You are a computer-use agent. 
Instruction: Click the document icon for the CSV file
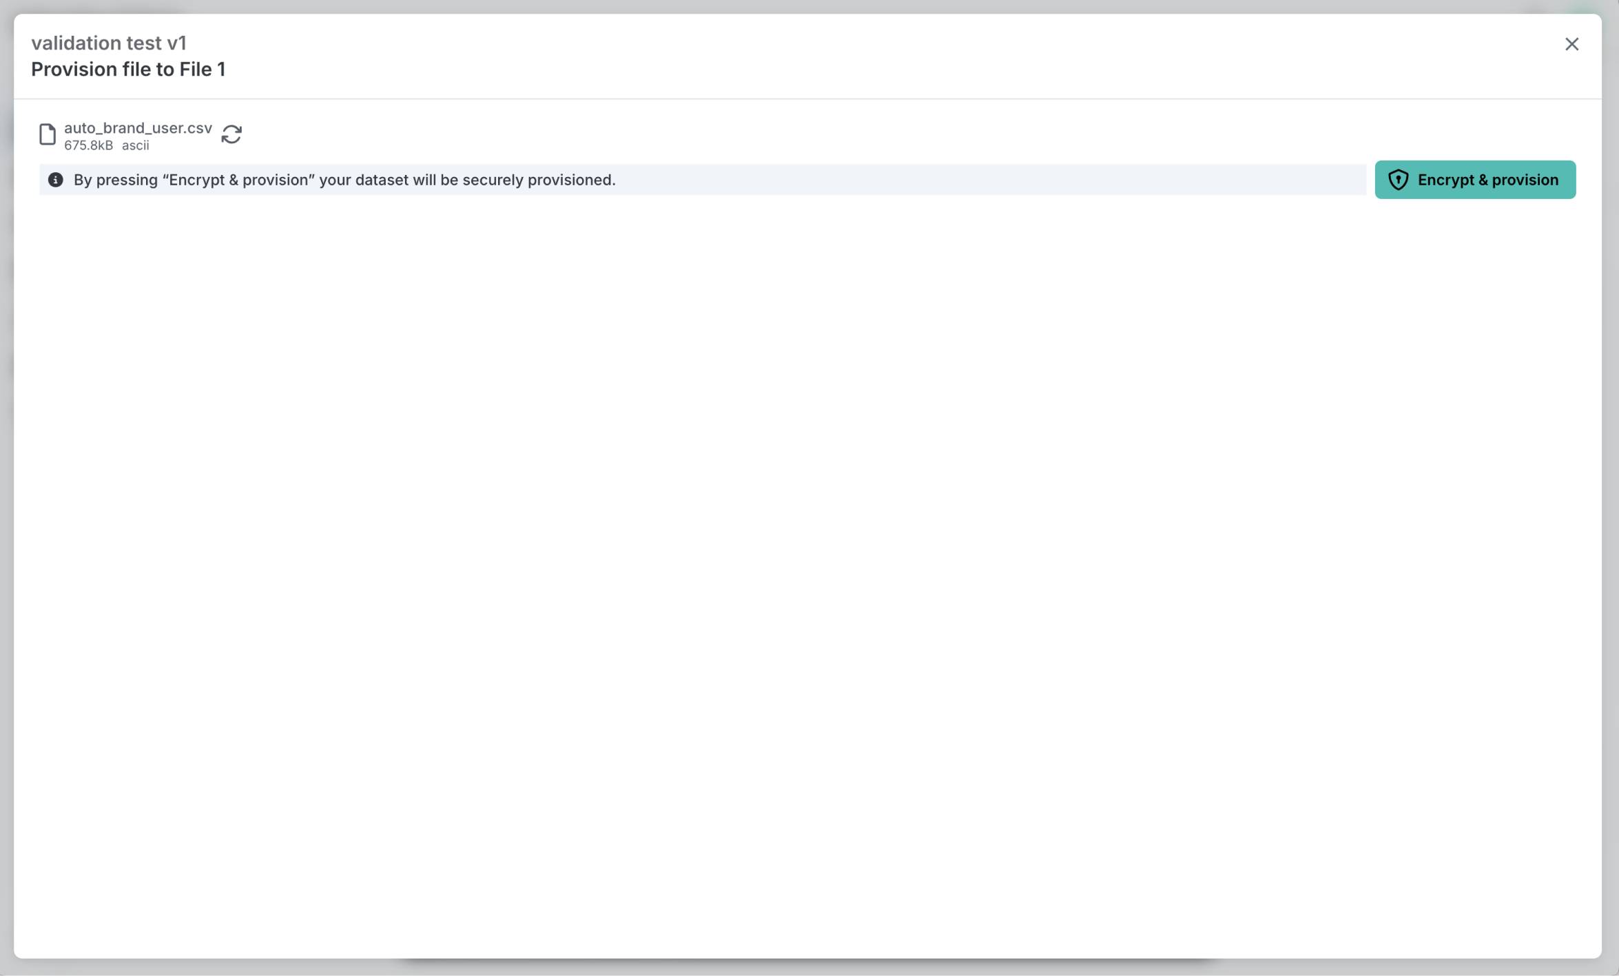47,134
